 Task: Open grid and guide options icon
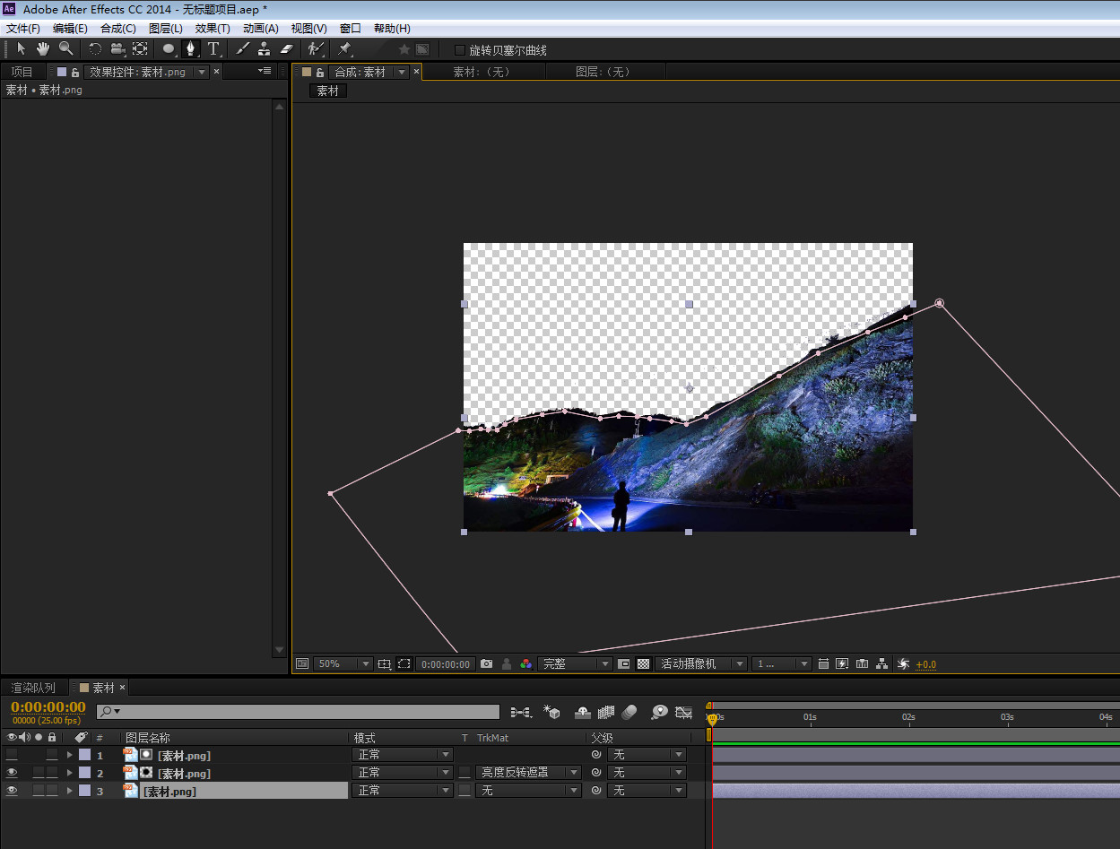(x=384, y=663)
